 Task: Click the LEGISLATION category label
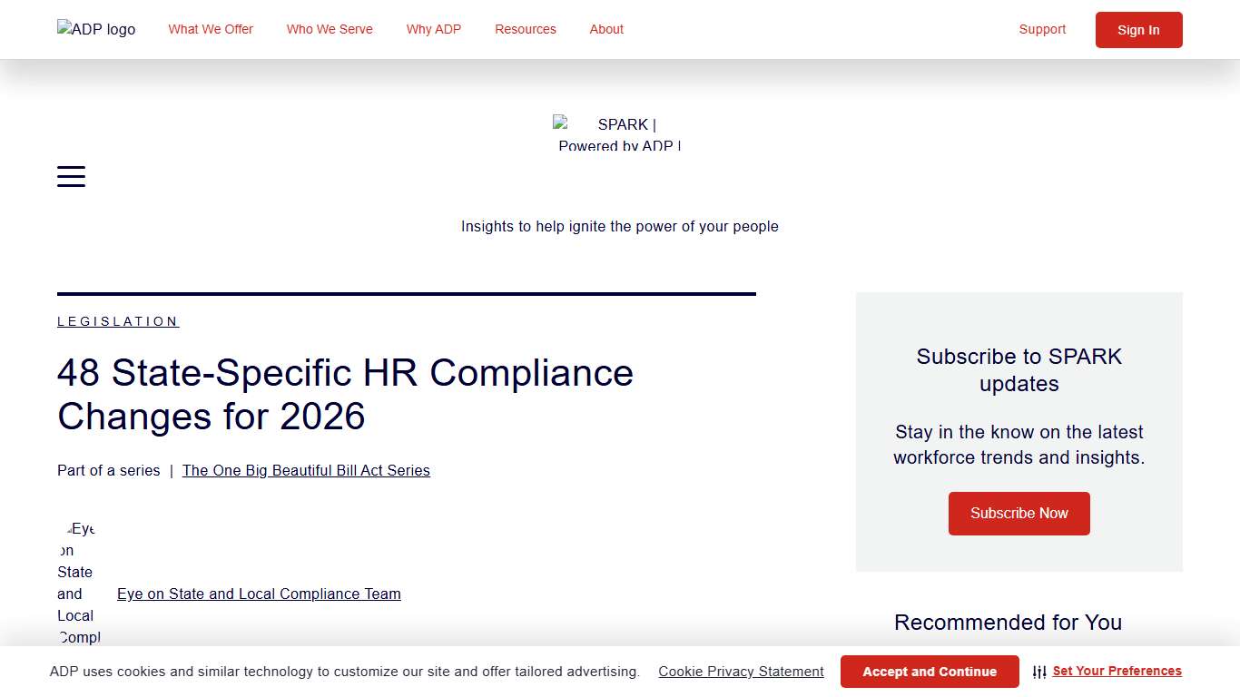click(x=118, y=321)
